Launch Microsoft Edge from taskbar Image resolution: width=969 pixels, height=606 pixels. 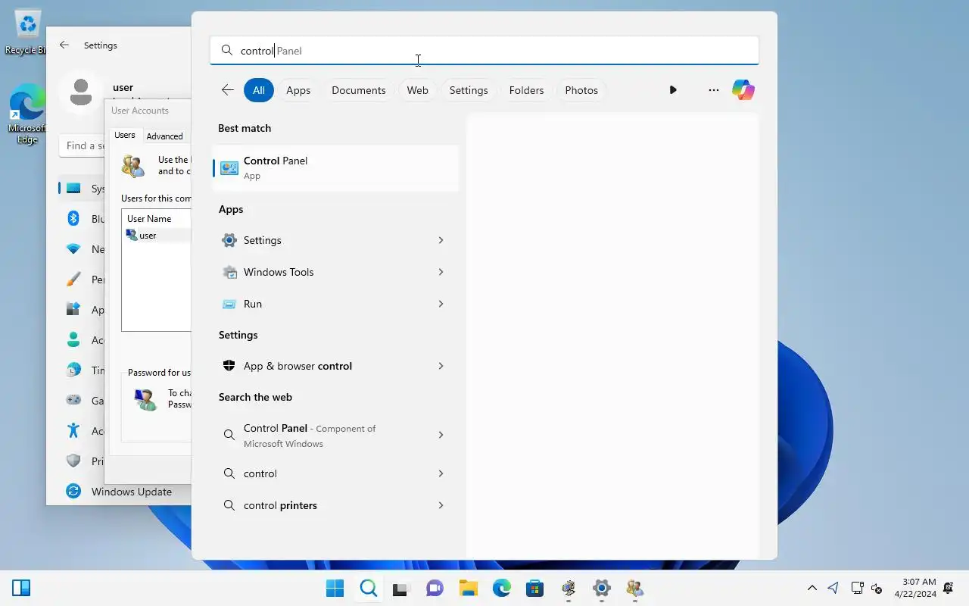[x=501, y=588]
